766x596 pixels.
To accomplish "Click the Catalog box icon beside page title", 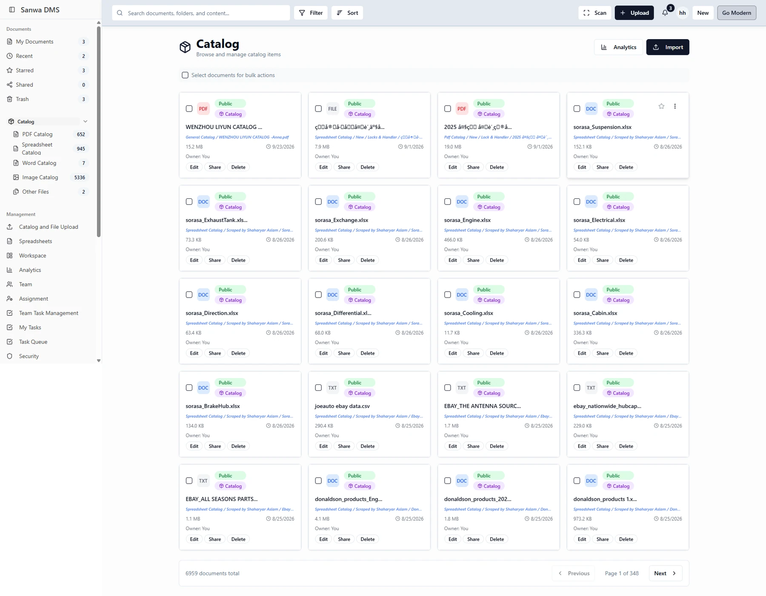I will point(185,47).
